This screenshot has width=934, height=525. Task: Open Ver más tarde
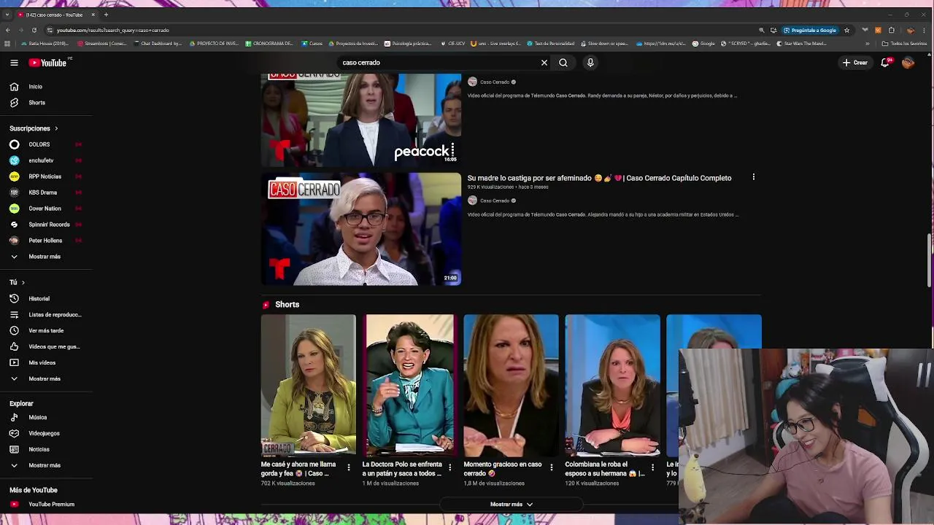46,331
